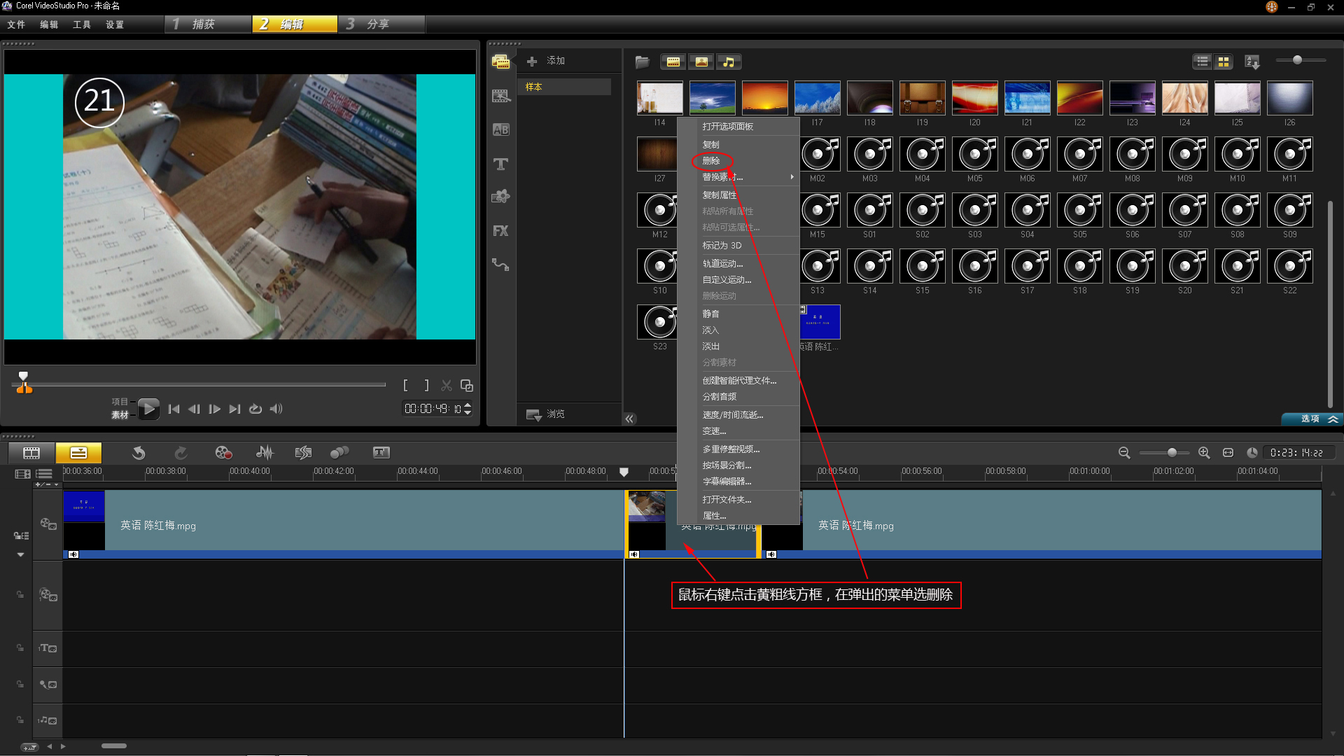Open the Transition (AB) library
The height and width of the screenshot is (756, 1344).
(x=500, y=130)
